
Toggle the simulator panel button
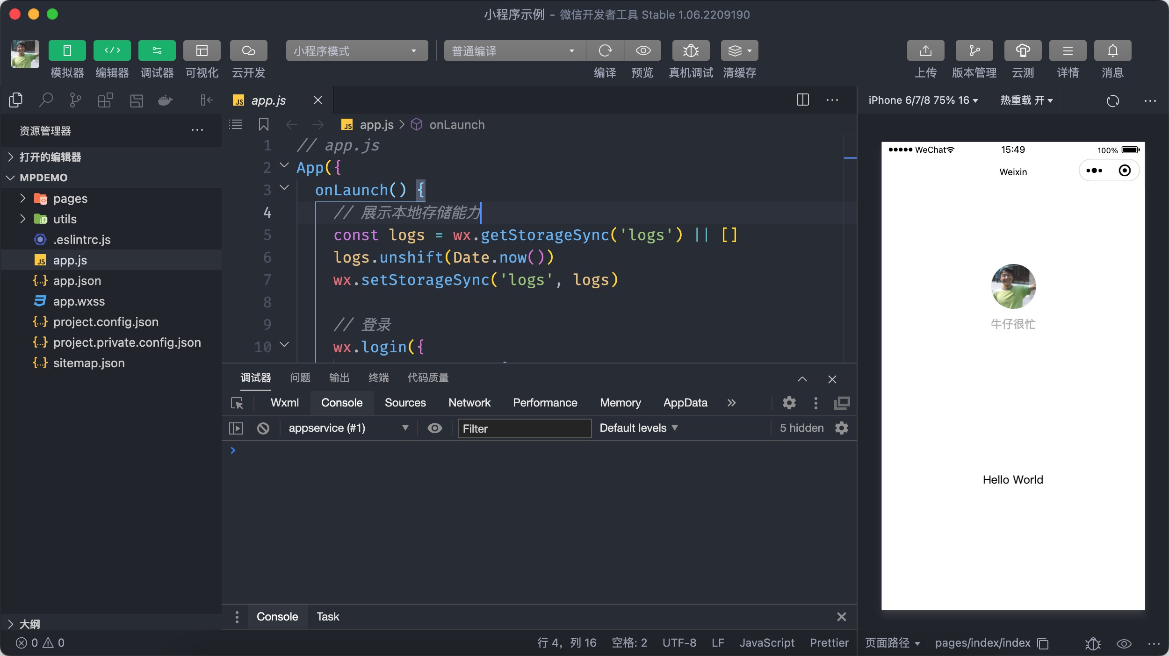(67, 50)
